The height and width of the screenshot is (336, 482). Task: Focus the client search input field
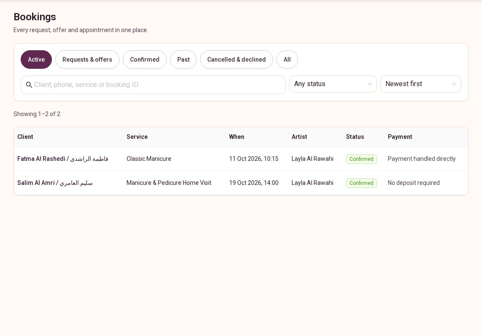(153, 85)
